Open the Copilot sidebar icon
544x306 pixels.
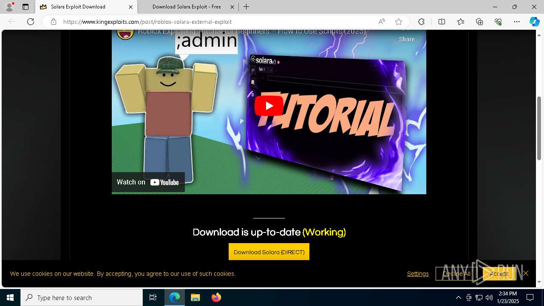coord(534,22)
